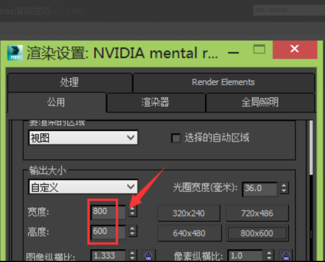Choose the 720x486 preset button
The width and height of the screenshot is (325, 262).
click(x=257, y=213)
